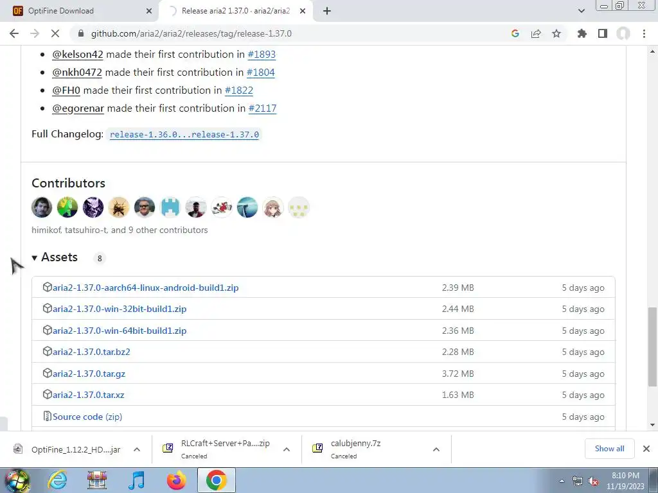The image size is (658, 493).
Task: Click Show all downloads
Action: pos(609,449)
